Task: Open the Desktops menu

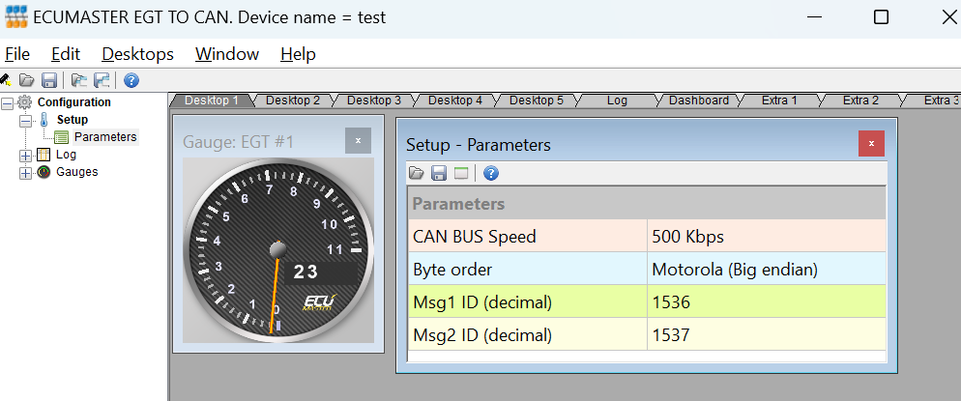Action: (138, 54)
